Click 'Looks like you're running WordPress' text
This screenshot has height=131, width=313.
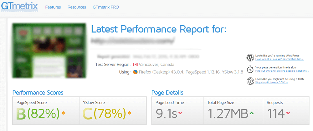(x=277, y=56)
